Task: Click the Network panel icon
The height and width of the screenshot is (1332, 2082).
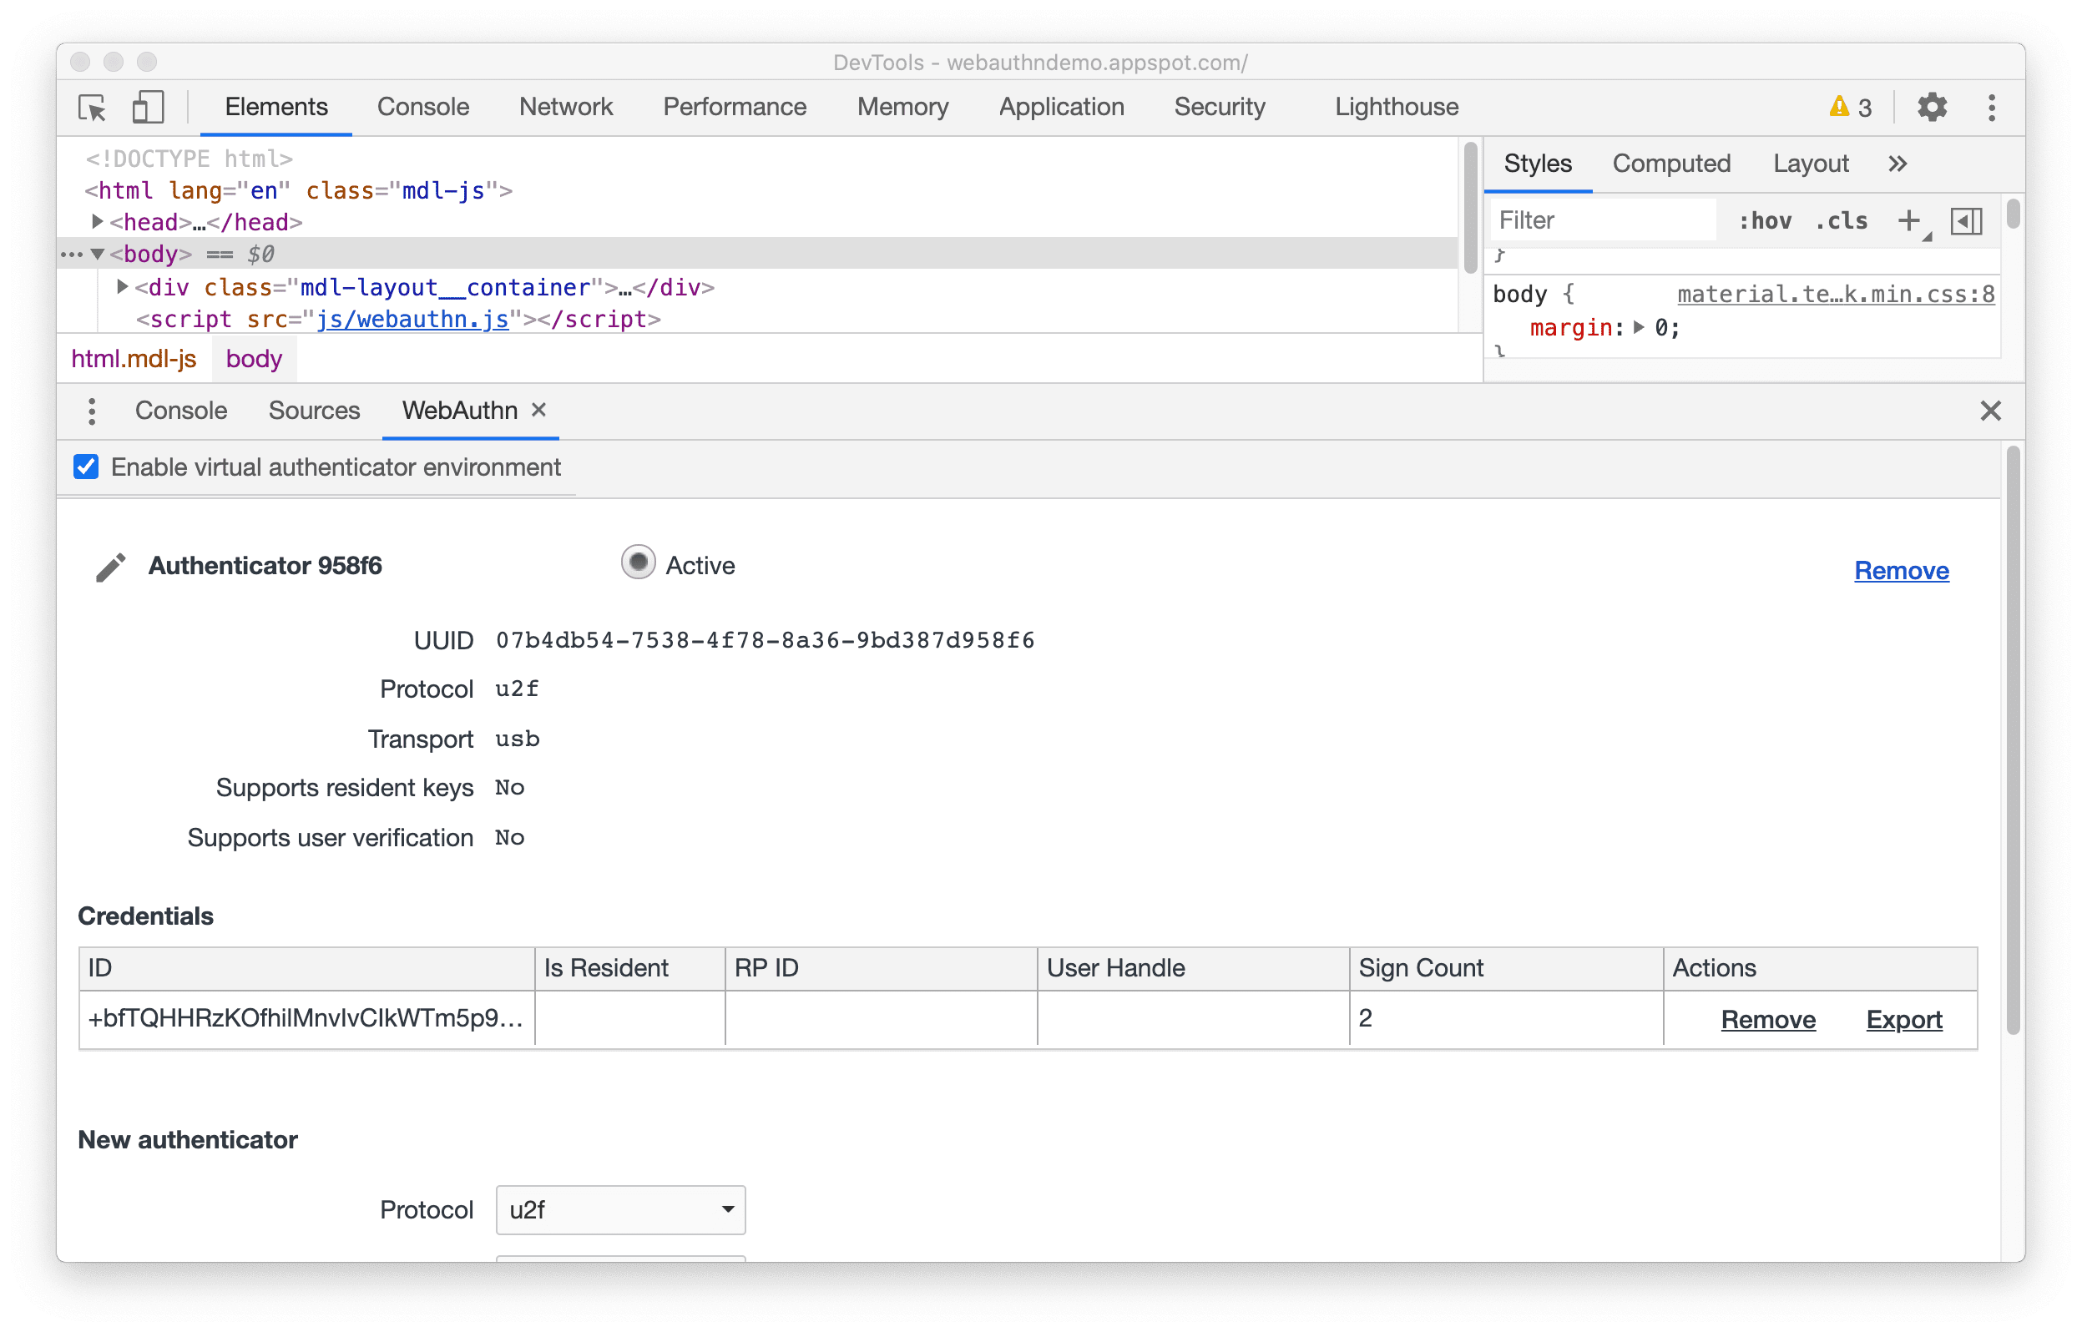Action: coord(566,106)
